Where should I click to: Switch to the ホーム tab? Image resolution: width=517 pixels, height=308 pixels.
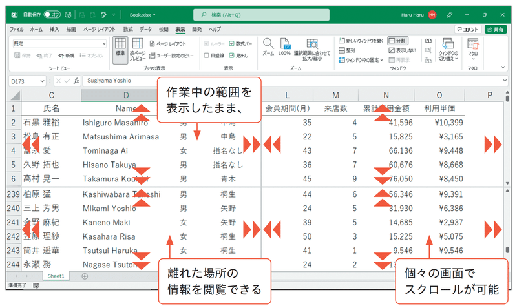coord(36,29)
